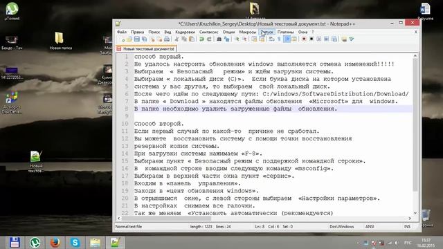Start macro recording with red record icon
The width and height of the screenshot is (443, 249).
(x=304, y=39)
